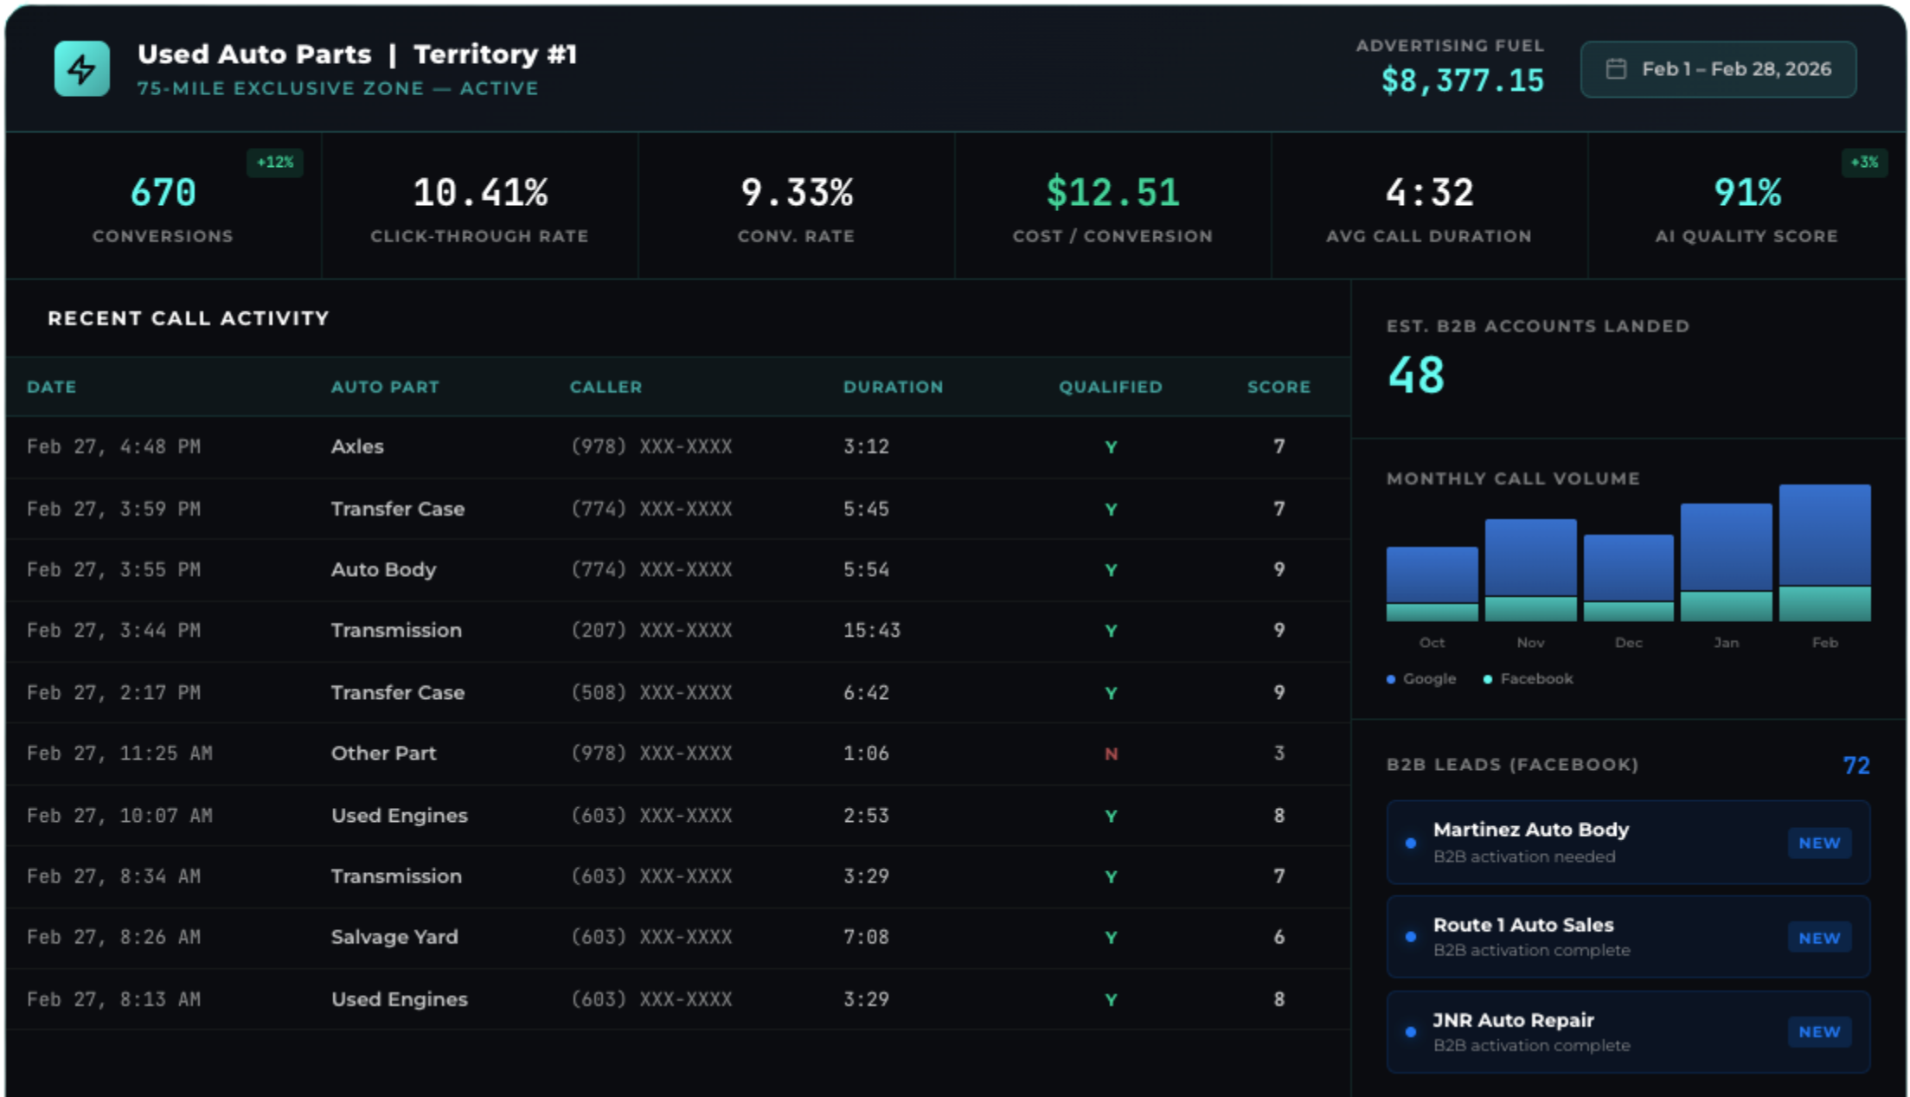Click the red N qualified indicator

coord(1111,754)
